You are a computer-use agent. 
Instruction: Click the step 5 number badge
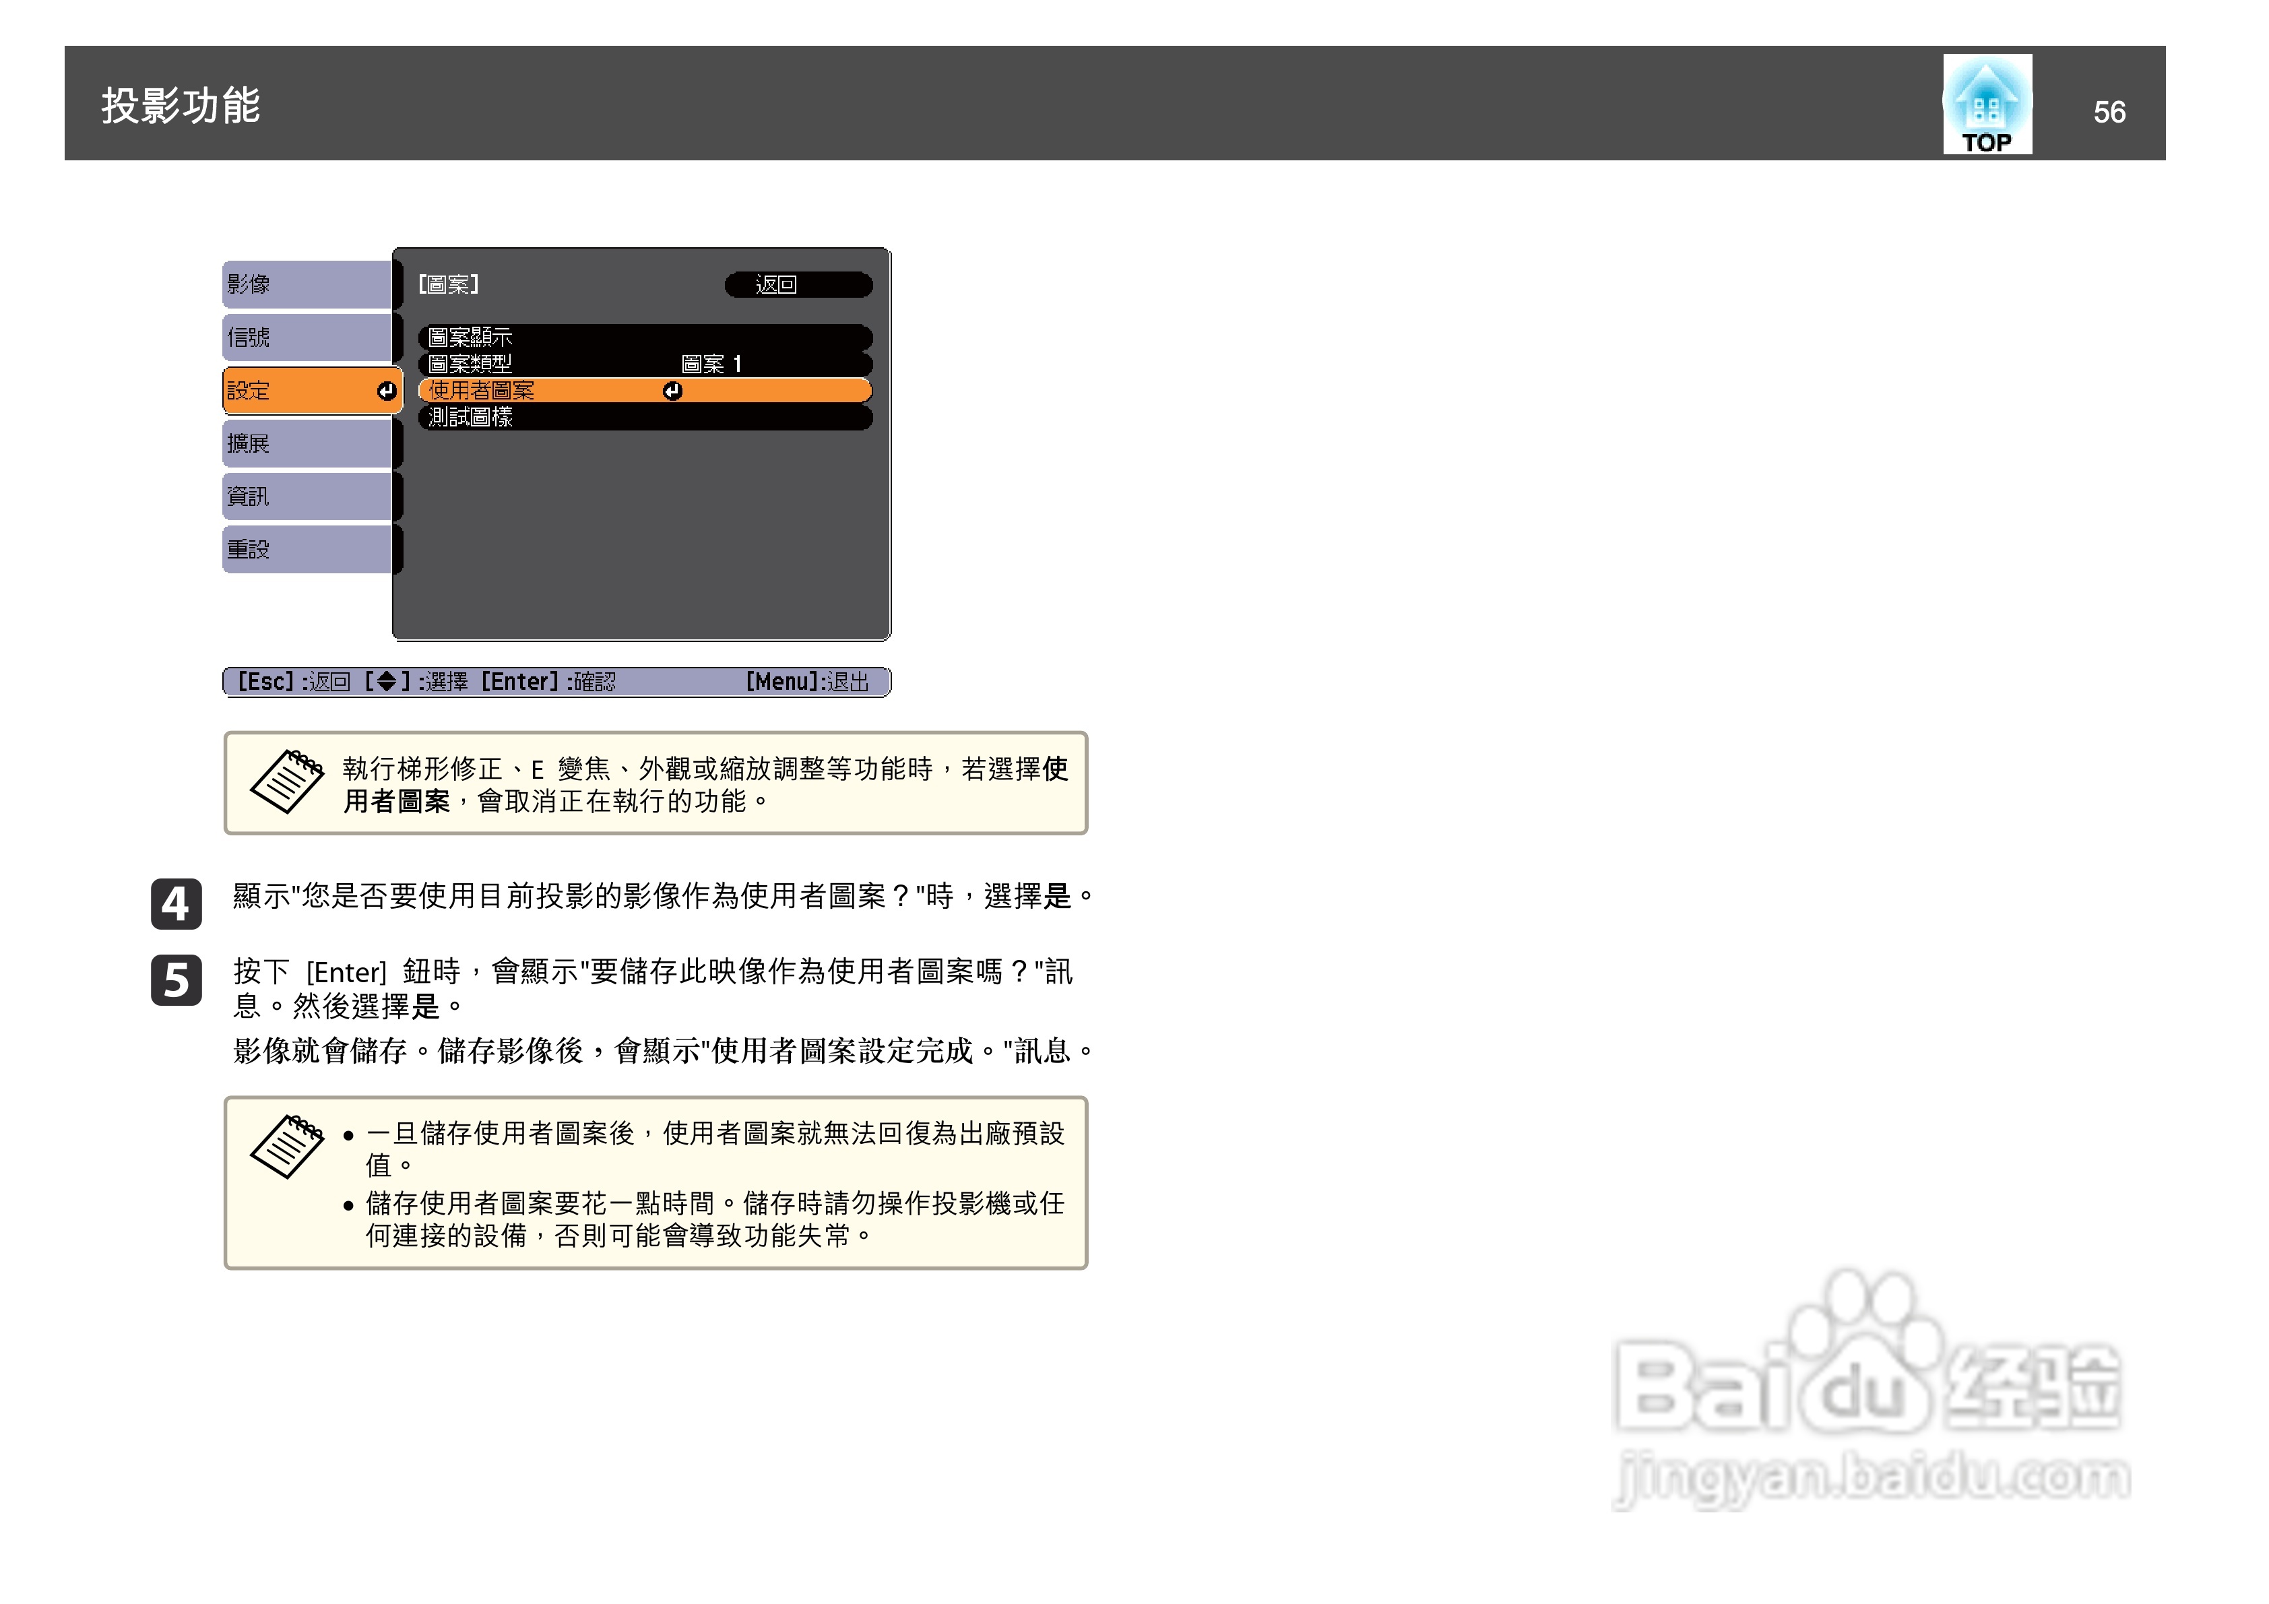[x=176, y=980]
